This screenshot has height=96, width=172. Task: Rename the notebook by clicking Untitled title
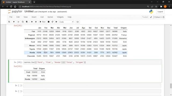click(x=29, y=11)
